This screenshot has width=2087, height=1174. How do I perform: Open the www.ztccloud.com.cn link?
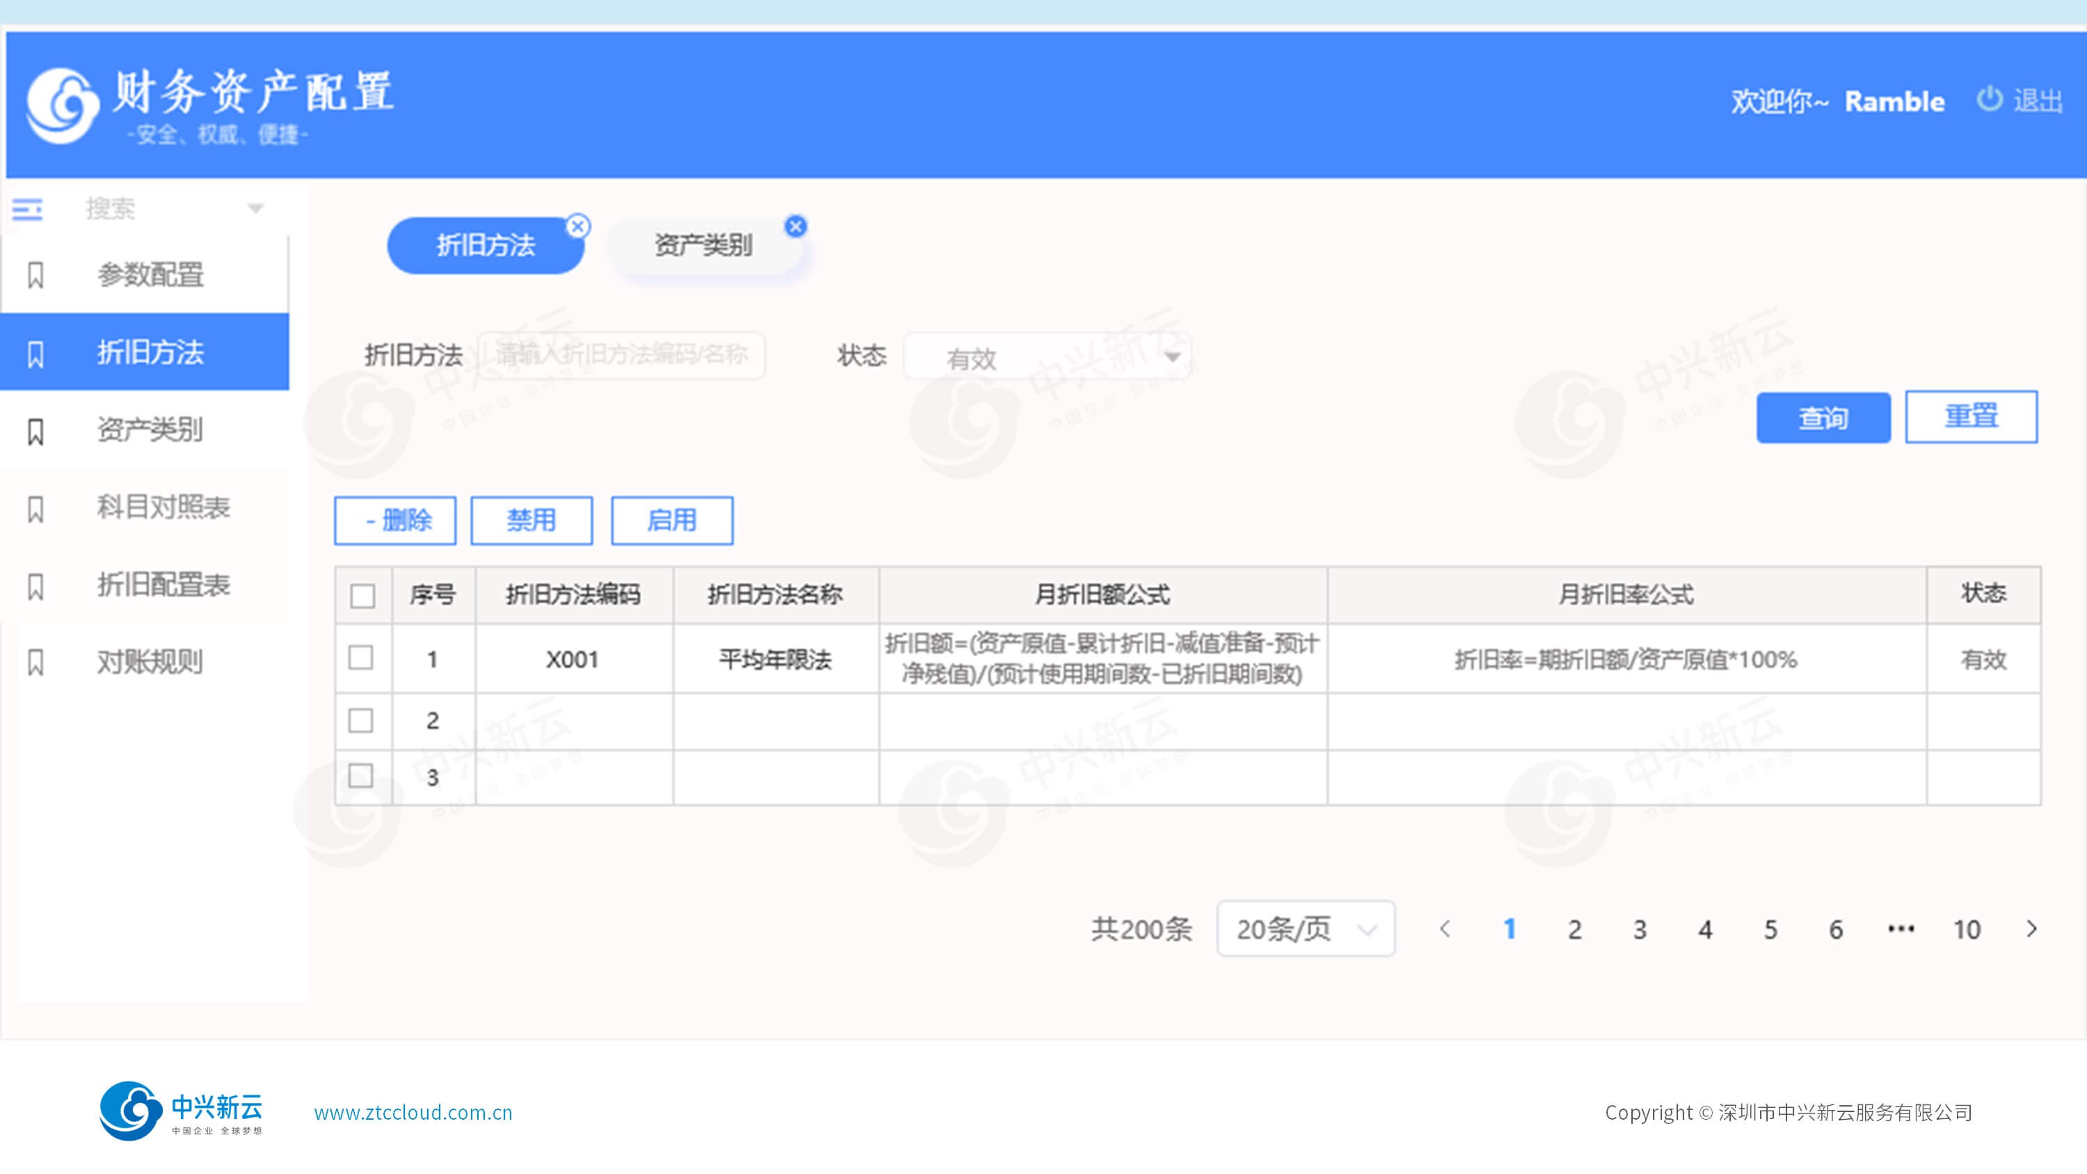(x=413, y=1113)
